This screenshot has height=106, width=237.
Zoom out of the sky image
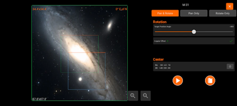145,96
